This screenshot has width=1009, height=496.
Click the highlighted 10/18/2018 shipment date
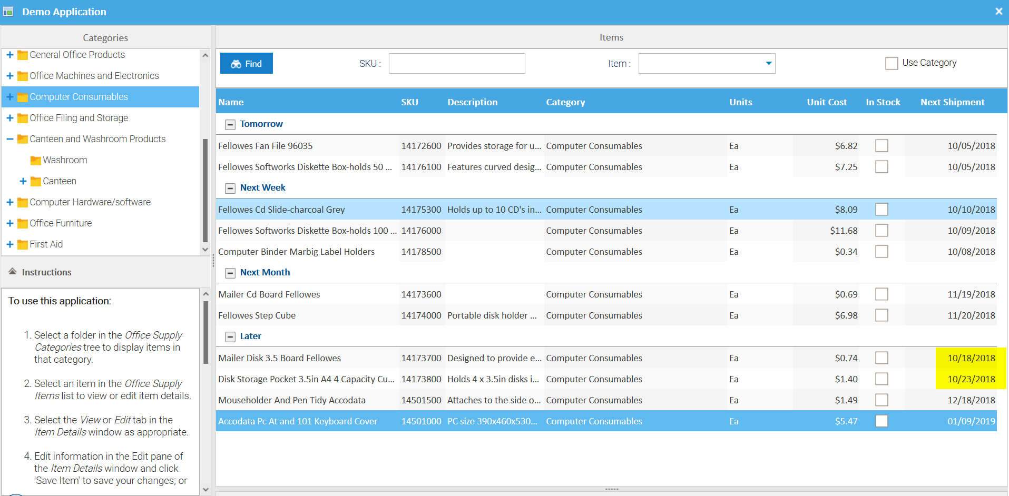click(x=971, y=358)
